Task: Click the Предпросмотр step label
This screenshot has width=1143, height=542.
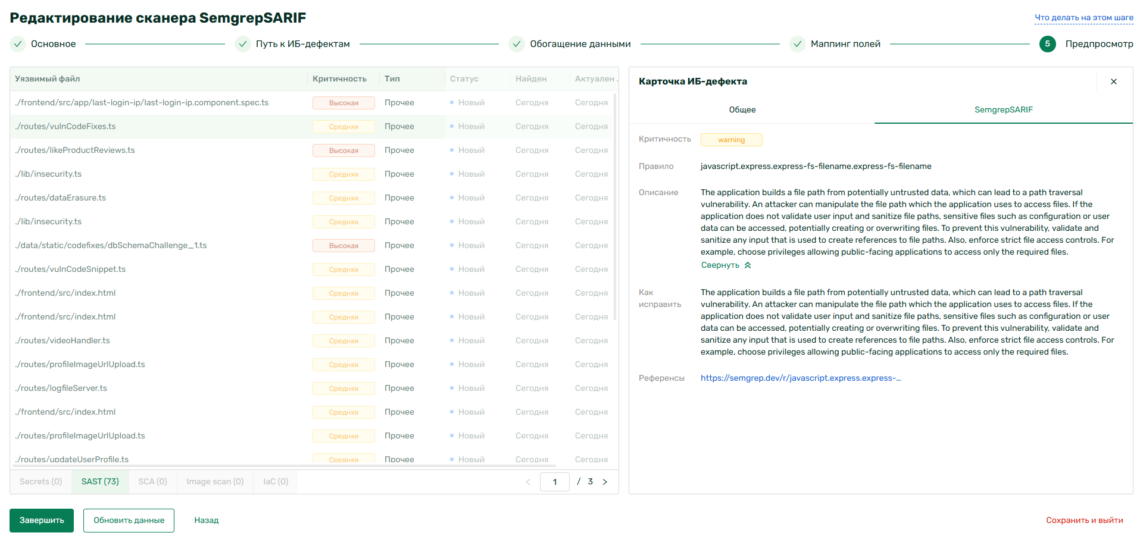Action: (x=1099, y=44)
